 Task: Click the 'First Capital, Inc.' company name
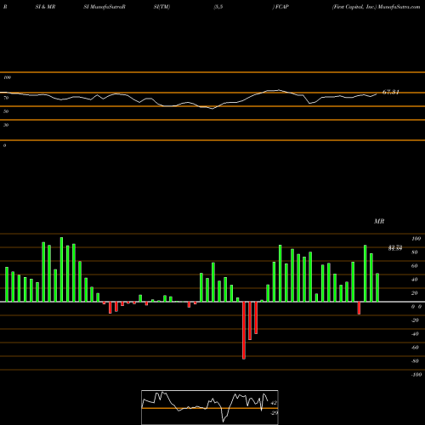click(354, 7)
